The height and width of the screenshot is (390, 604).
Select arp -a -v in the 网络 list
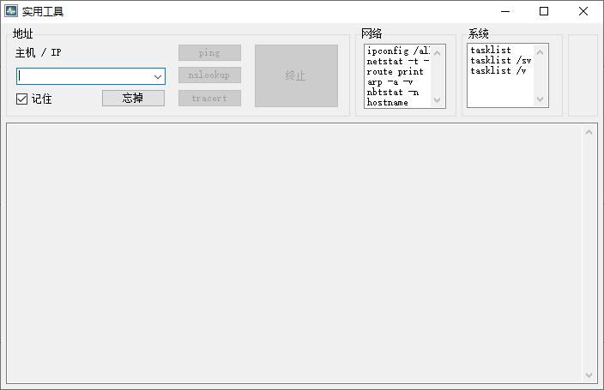[x=398, y=82]
